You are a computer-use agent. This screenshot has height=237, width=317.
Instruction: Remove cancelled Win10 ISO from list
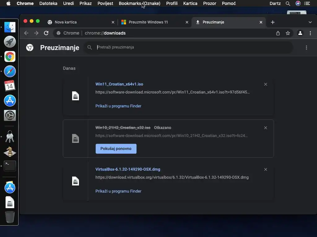point(266,128)
